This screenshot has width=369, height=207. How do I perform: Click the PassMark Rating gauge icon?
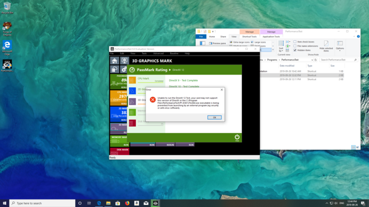pos(132,70)
